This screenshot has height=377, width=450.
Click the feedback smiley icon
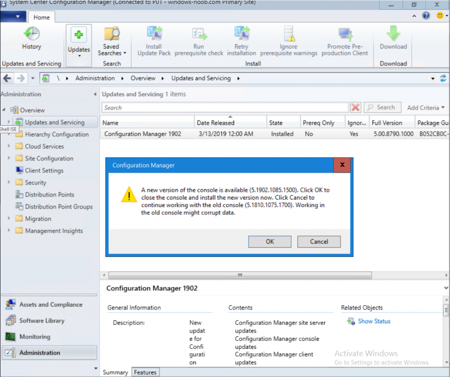click(x=439, y=16)
